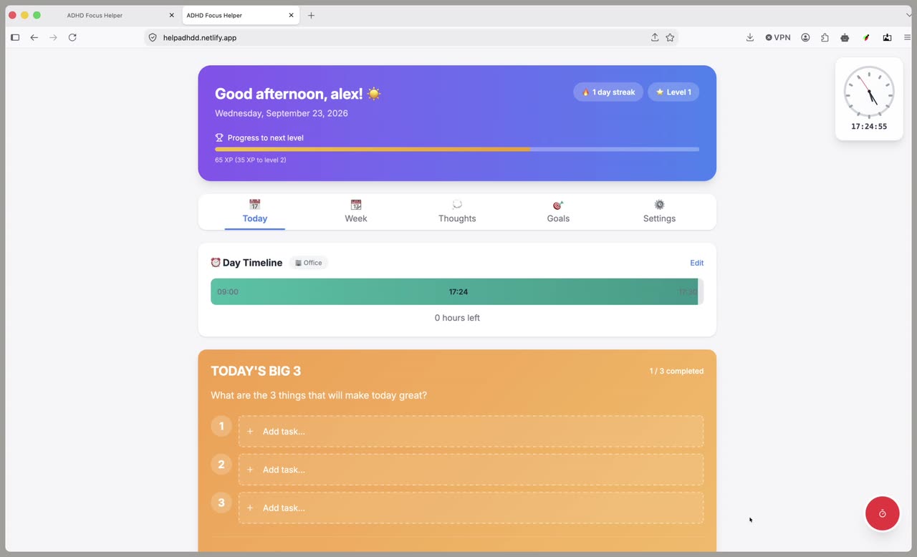Click the "1 / 3 completed" counter
917x557 pixels.
click(676, 371)
